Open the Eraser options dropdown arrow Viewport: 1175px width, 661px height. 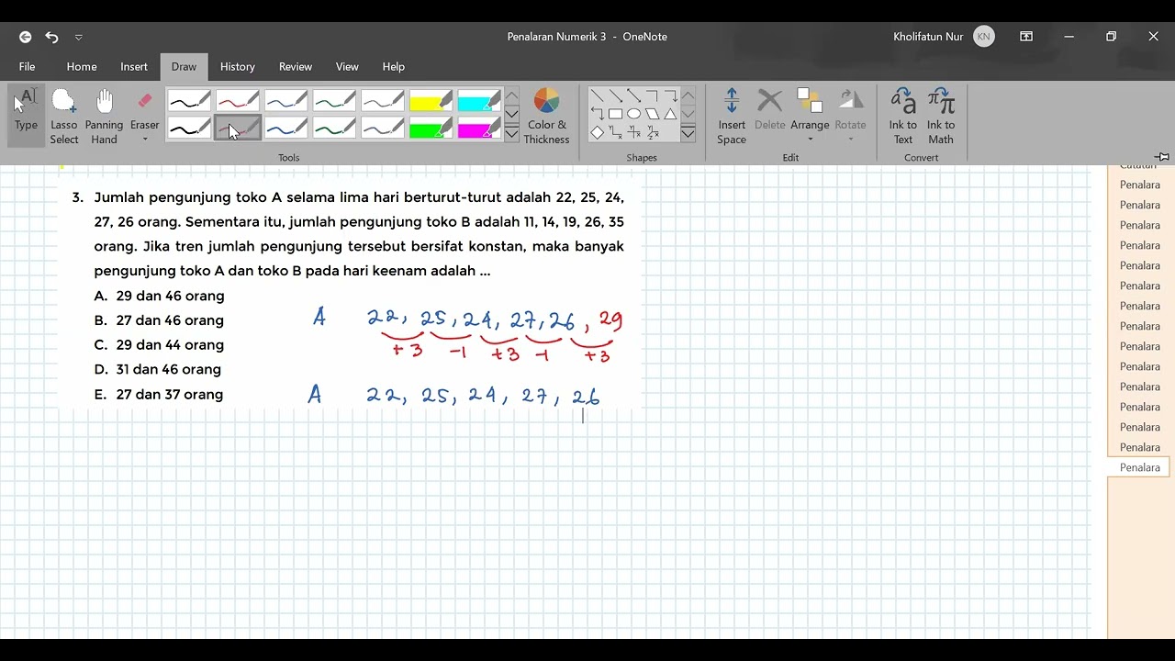(144, 140)
